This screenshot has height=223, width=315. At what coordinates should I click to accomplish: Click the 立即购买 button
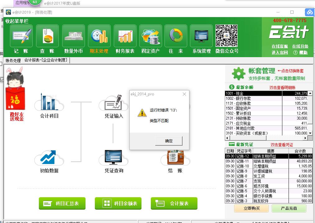click(251, 208)
